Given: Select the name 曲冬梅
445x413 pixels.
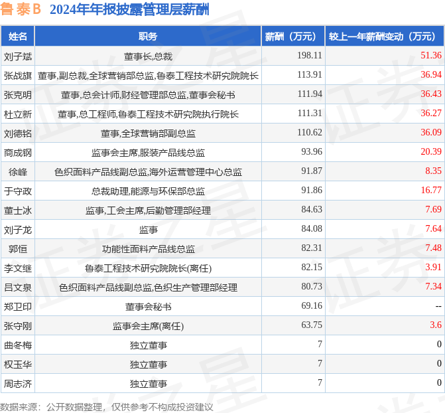Looking at the screenshot, I should [18, 345].
